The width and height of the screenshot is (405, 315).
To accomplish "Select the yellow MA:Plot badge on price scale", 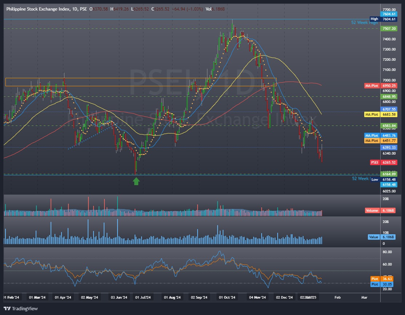I will click(372, 115).
